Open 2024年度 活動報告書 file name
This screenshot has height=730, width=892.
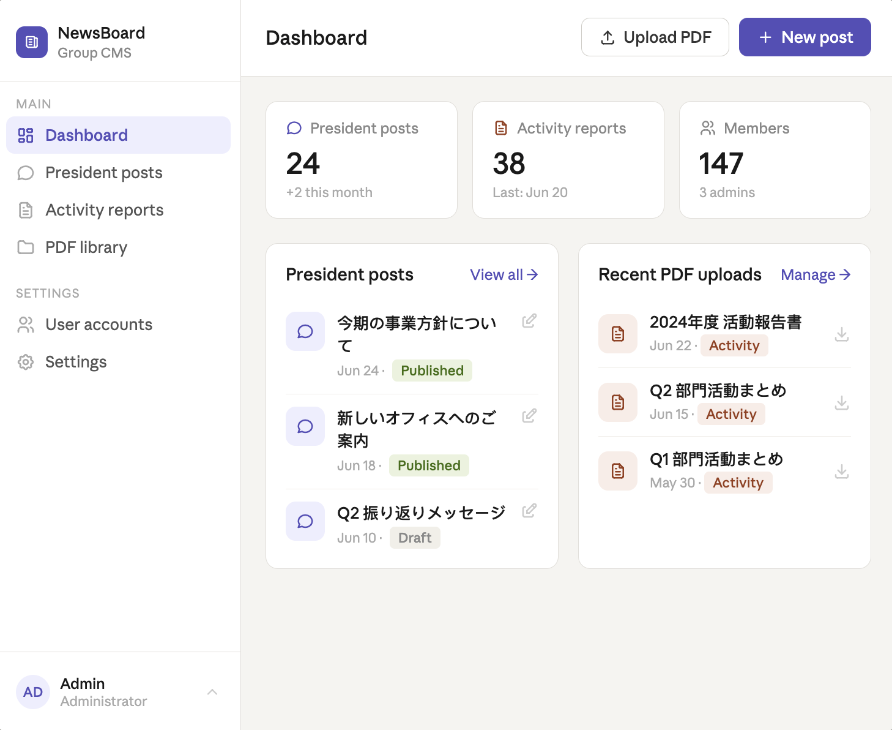tap(726, 322)
